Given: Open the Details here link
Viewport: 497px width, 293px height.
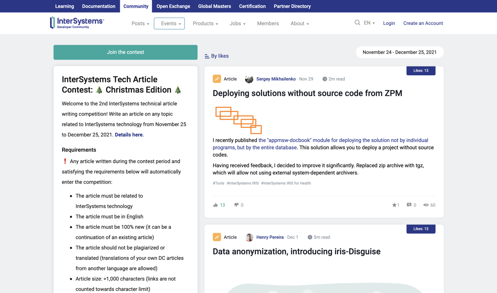Looking at the screenshot, I should tap(129, 135).
